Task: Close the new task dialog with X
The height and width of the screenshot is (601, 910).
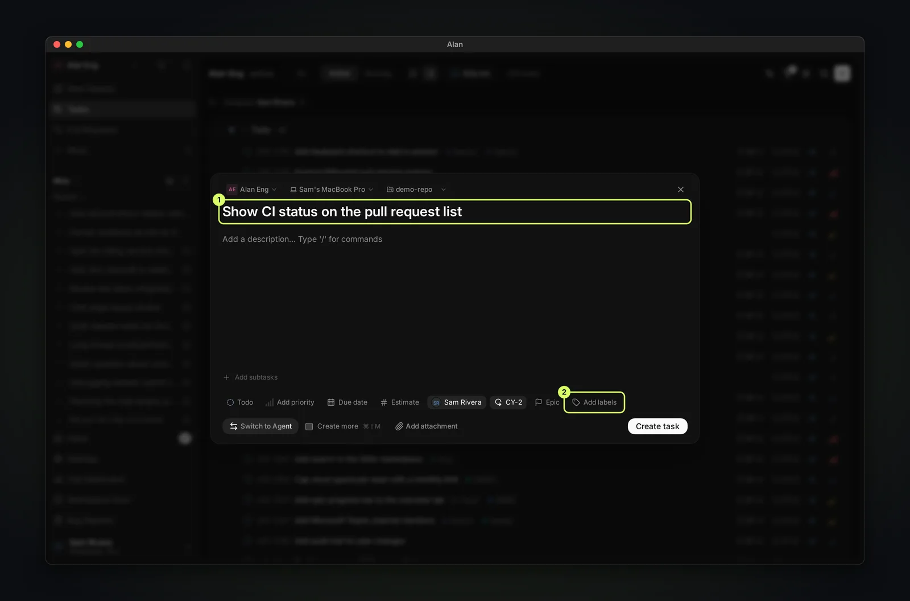Action: coord(681,190)
